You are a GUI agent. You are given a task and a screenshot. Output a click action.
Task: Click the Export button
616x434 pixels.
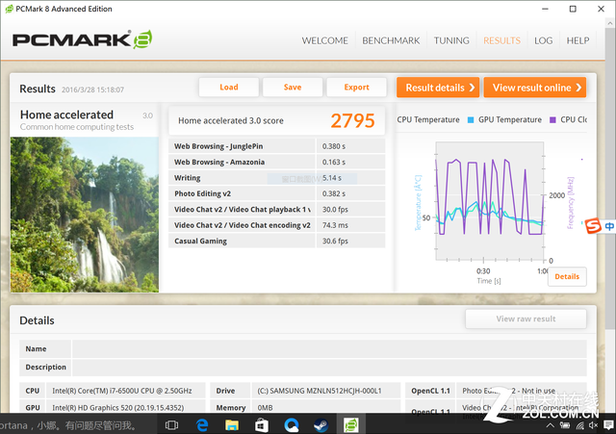click(356, 88)
